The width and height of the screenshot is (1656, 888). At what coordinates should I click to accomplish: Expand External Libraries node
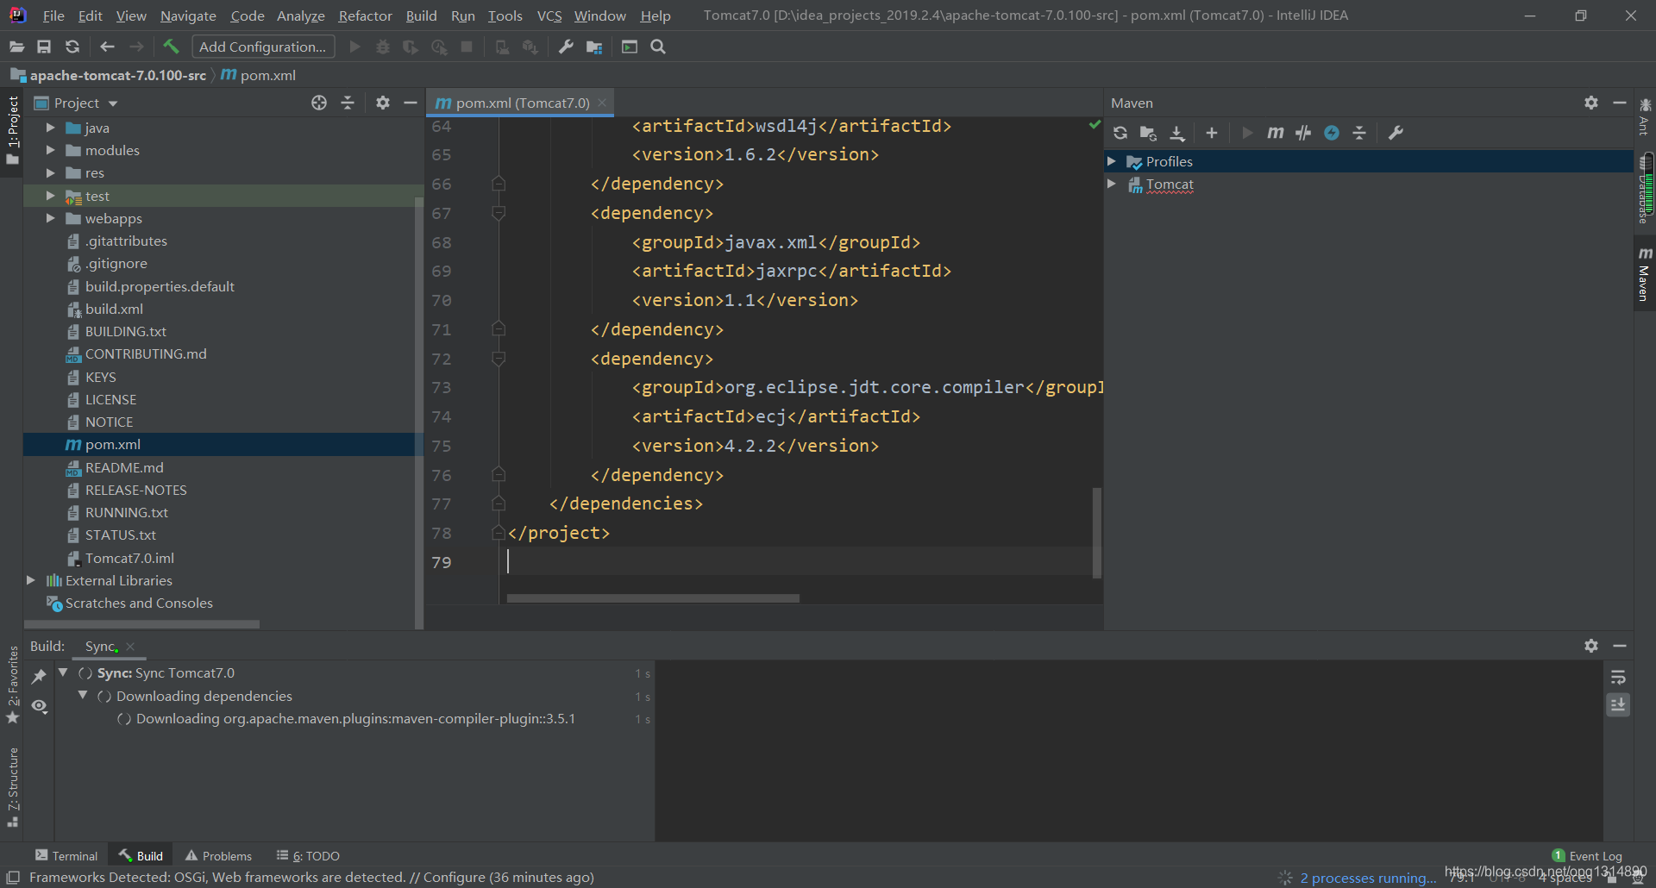31,580
